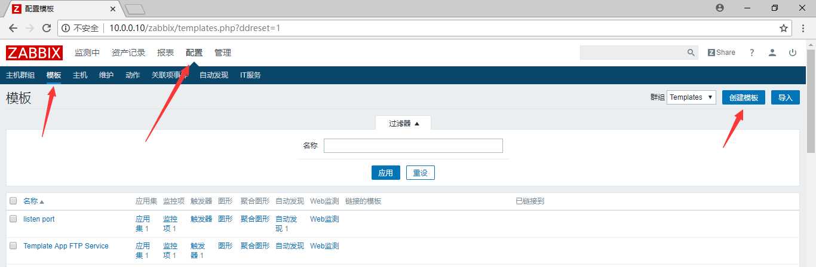Switch to IT服务 submenu
The width and height of the screenshot is (816, 267).
(250, 75)
